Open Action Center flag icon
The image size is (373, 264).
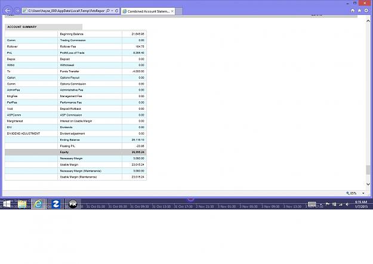(328, 204)
